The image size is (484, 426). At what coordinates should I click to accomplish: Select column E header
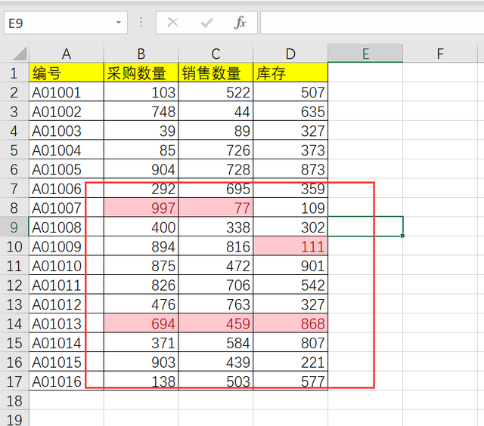tap(365, 54)
